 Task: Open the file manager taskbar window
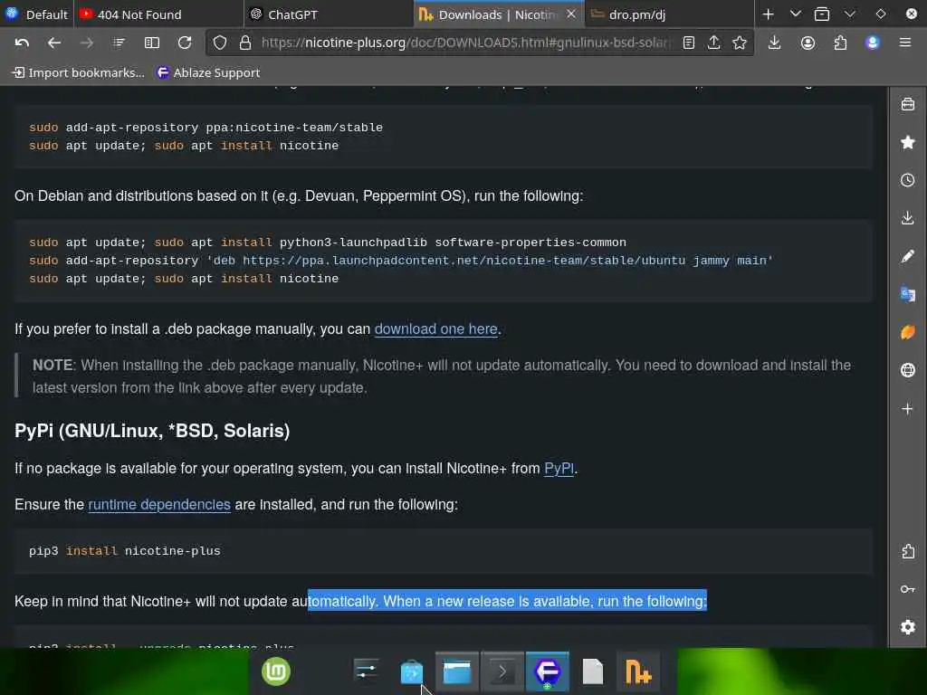click(x=457, y=672)
